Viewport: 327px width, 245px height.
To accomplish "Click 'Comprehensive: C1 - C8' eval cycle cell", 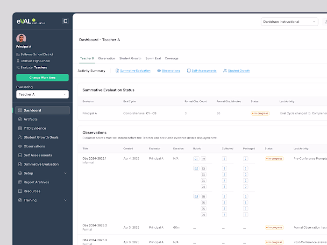I will [140, 113].
